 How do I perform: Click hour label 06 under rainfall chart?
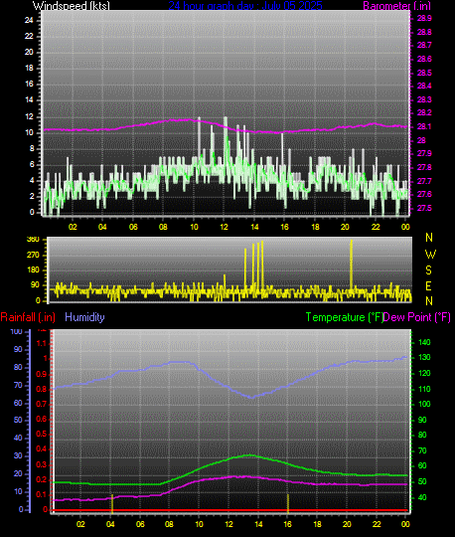coord(140,524)
